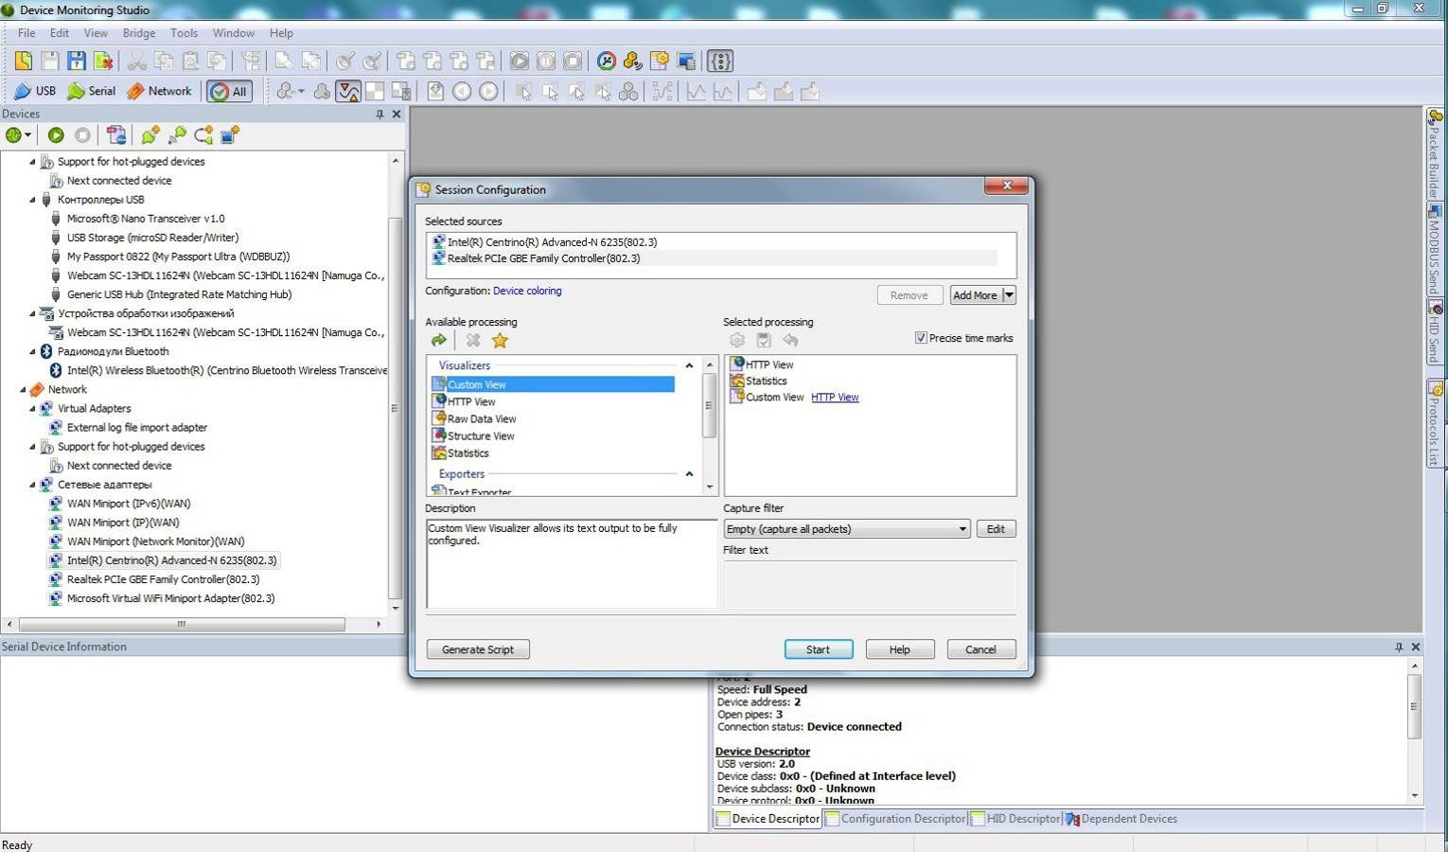1448x852 pixels.
Task: Collapse the Virtual Adapters tree node
Action: [x=32, y=409]
